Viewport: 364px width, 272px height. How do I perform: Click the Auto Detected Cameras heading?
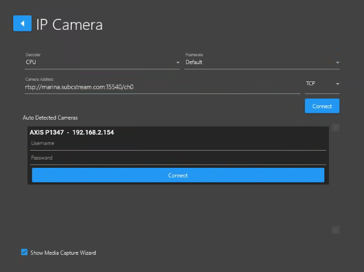pos(50,117)
